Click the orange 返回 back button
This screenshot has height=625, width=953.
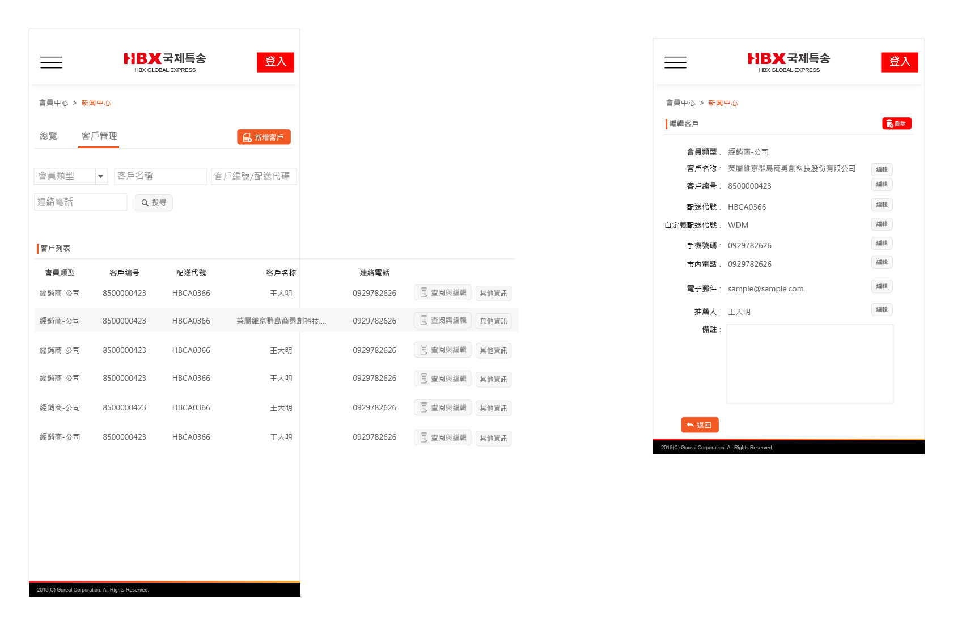click(x=700, y=425)
